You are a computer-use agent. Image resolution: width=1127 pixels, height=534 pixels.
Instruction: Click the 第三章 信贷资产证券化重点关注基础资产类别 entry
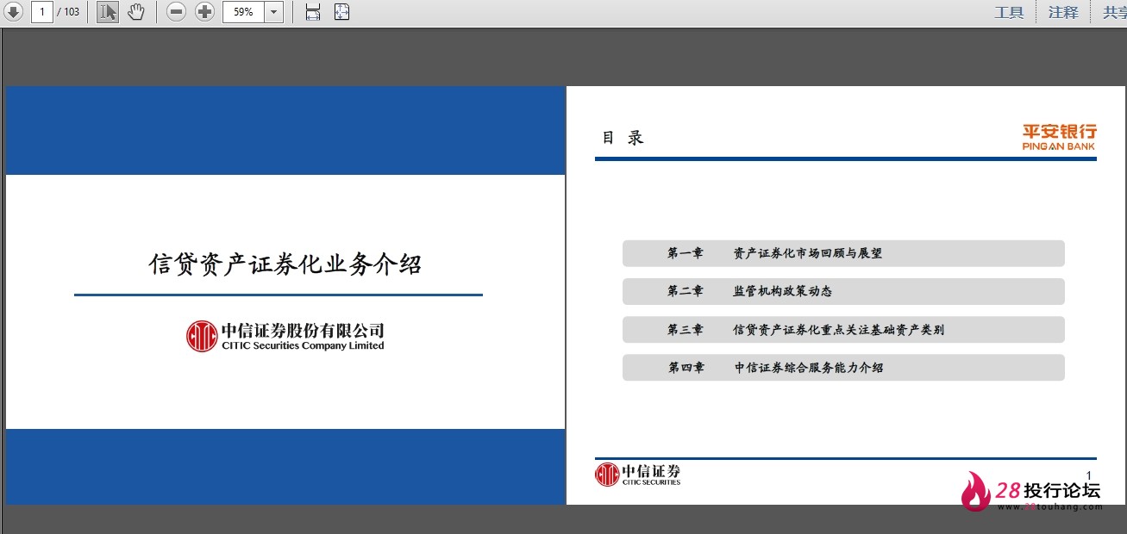point(843,329)
